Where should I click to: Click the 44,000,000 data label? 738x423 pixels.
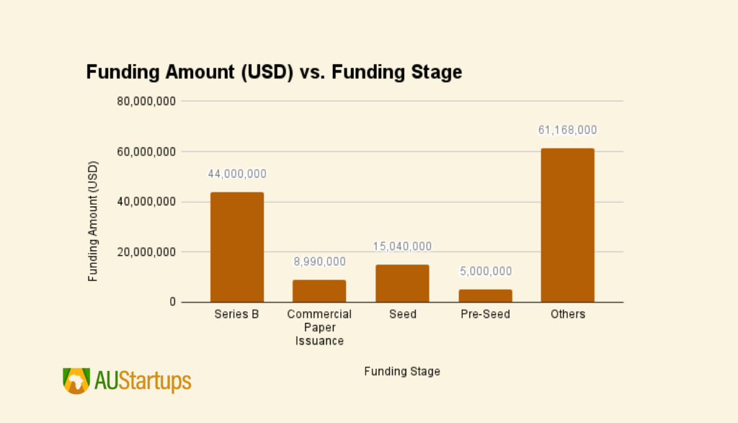coord(237,174)
